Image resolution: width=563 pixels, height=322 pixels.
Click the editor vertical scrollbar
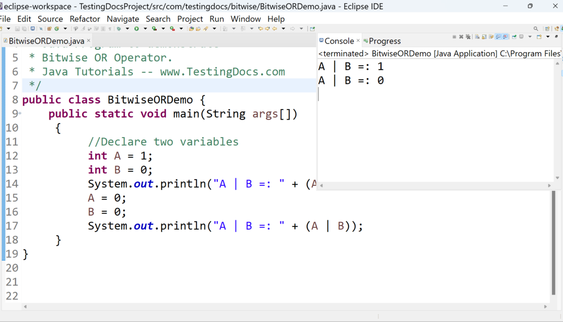tap(553, 242)
